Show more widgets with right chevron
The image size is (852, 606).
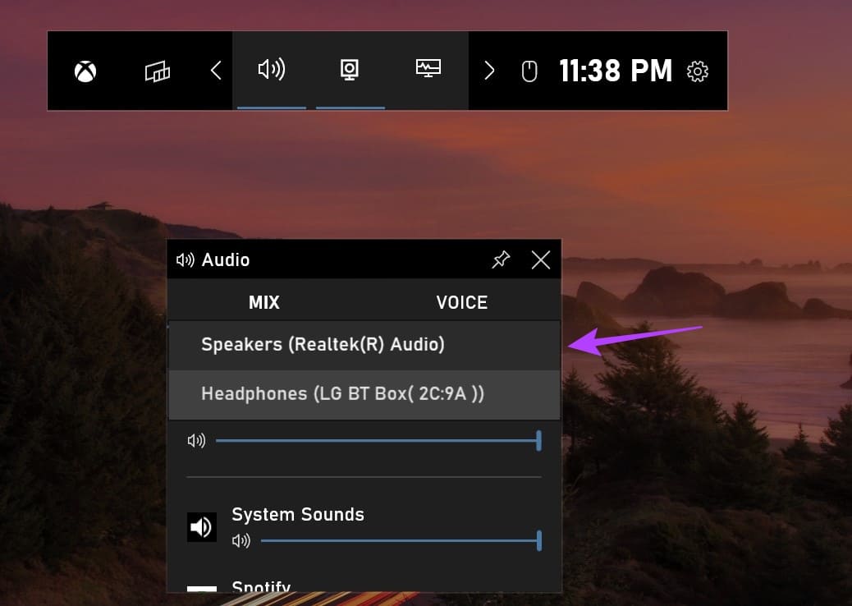click(489, 70)
